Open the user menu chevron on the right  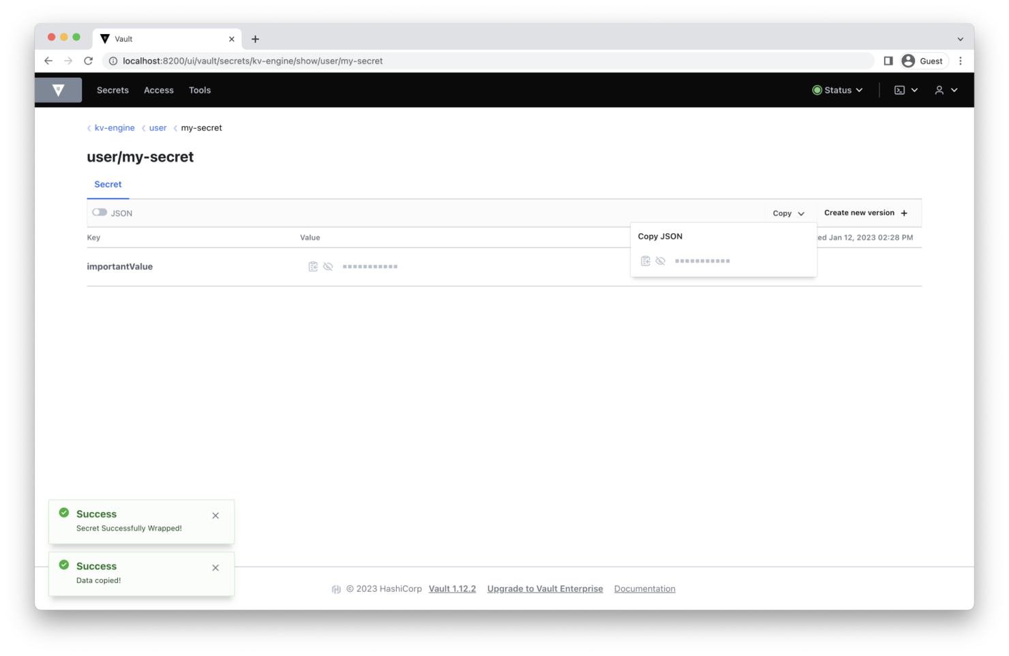click(x=954, y=89)
